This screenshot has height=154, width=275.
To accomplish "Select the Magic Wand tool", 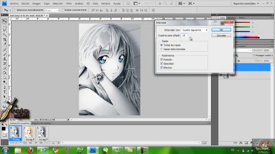I will click(5, 35).
